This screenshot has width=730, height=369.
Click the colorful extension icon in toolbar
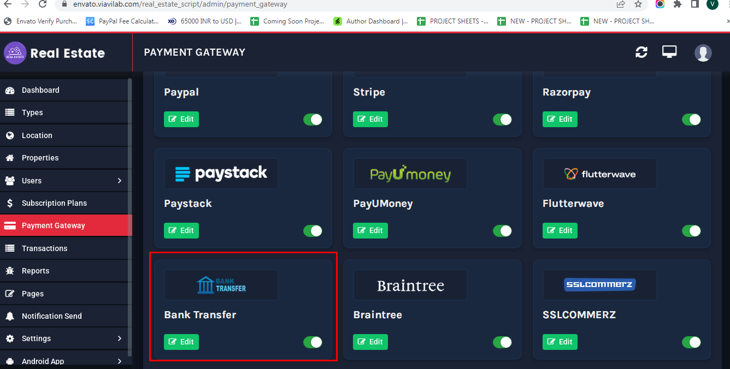coord(660,4)
